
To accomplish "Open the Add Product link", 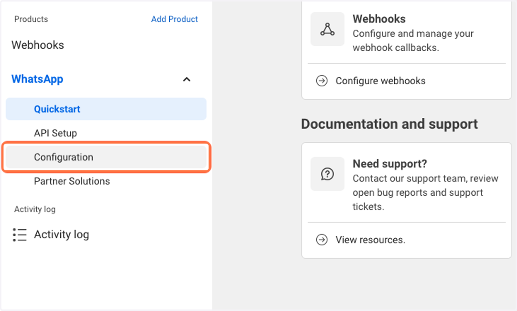I will click(174, 19).
